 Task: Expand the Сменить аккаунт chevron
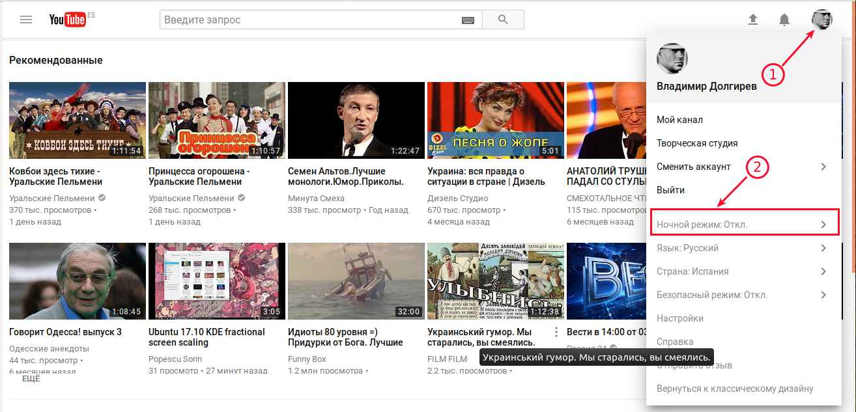[823, 167]
